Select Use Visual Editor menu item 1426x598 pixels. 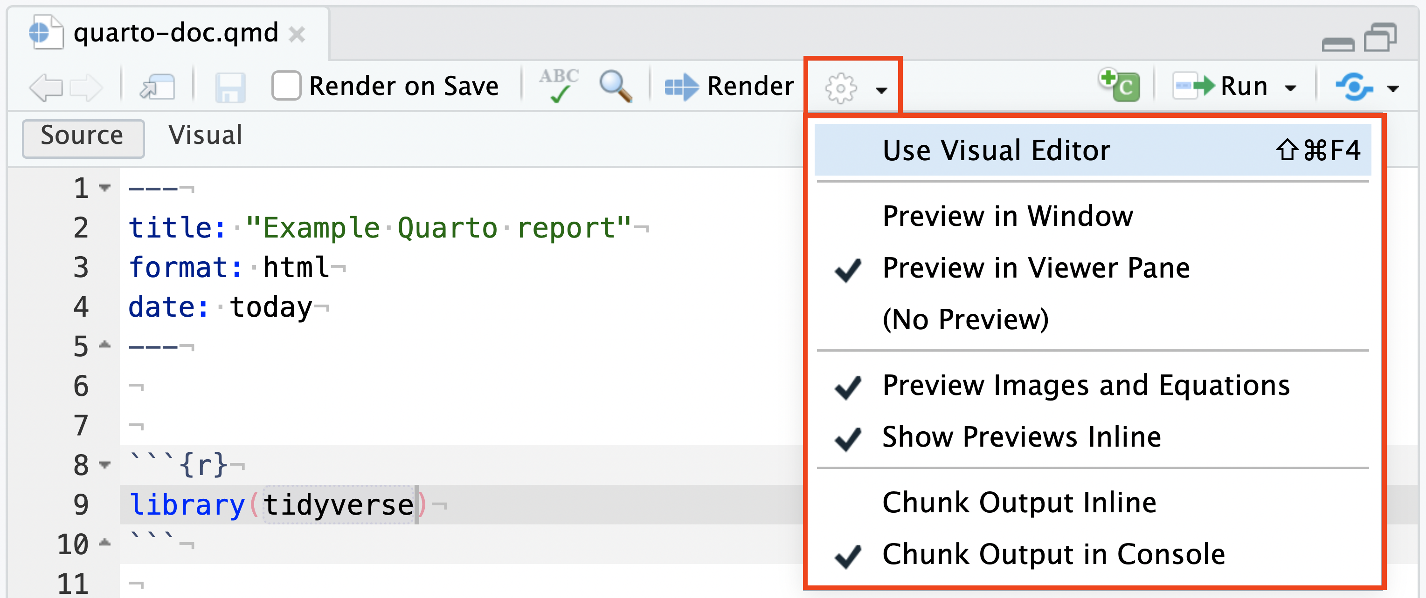(1093, 150)
